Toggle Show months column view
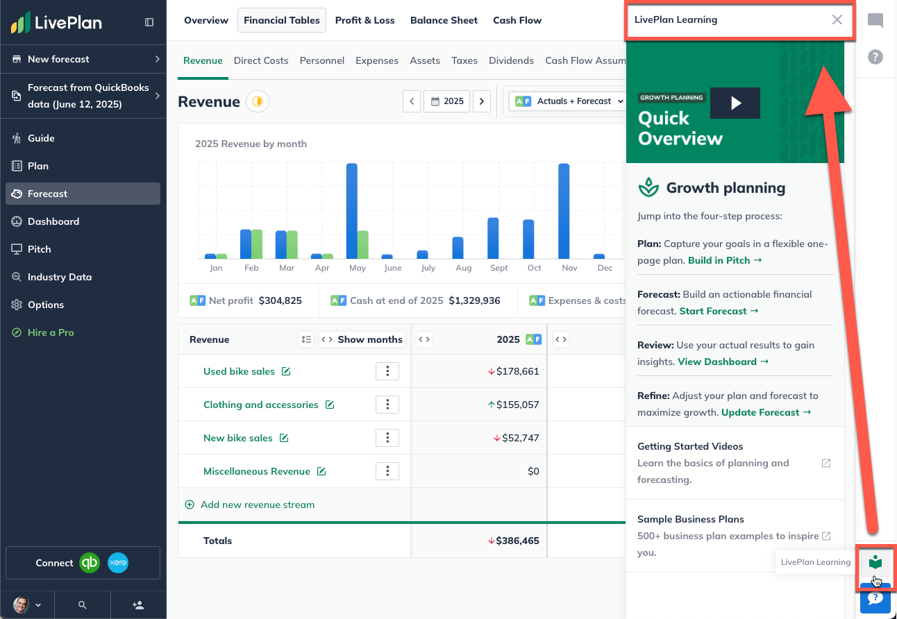This screenshot has height=619, width=897. (362, 339)
